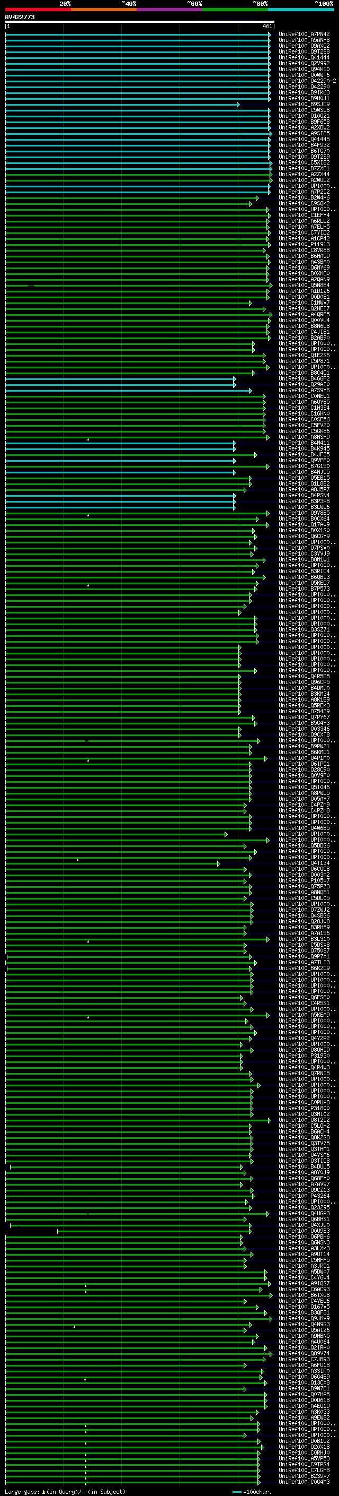Screen dimensions: 339x1496
Task: Select hit UniRef100_C1MWV7
Action: click(304, 302)
